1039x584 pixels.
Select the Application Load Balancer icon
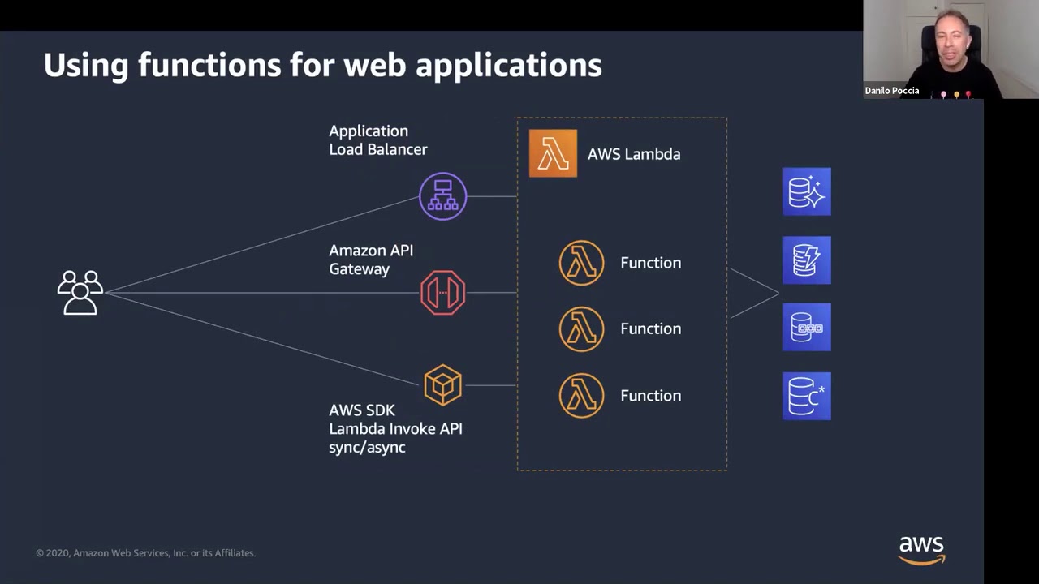(442, 195)
